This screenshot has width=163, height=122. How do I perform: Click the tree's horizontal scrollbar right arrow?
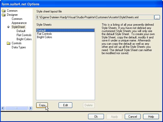pos(30,108)
